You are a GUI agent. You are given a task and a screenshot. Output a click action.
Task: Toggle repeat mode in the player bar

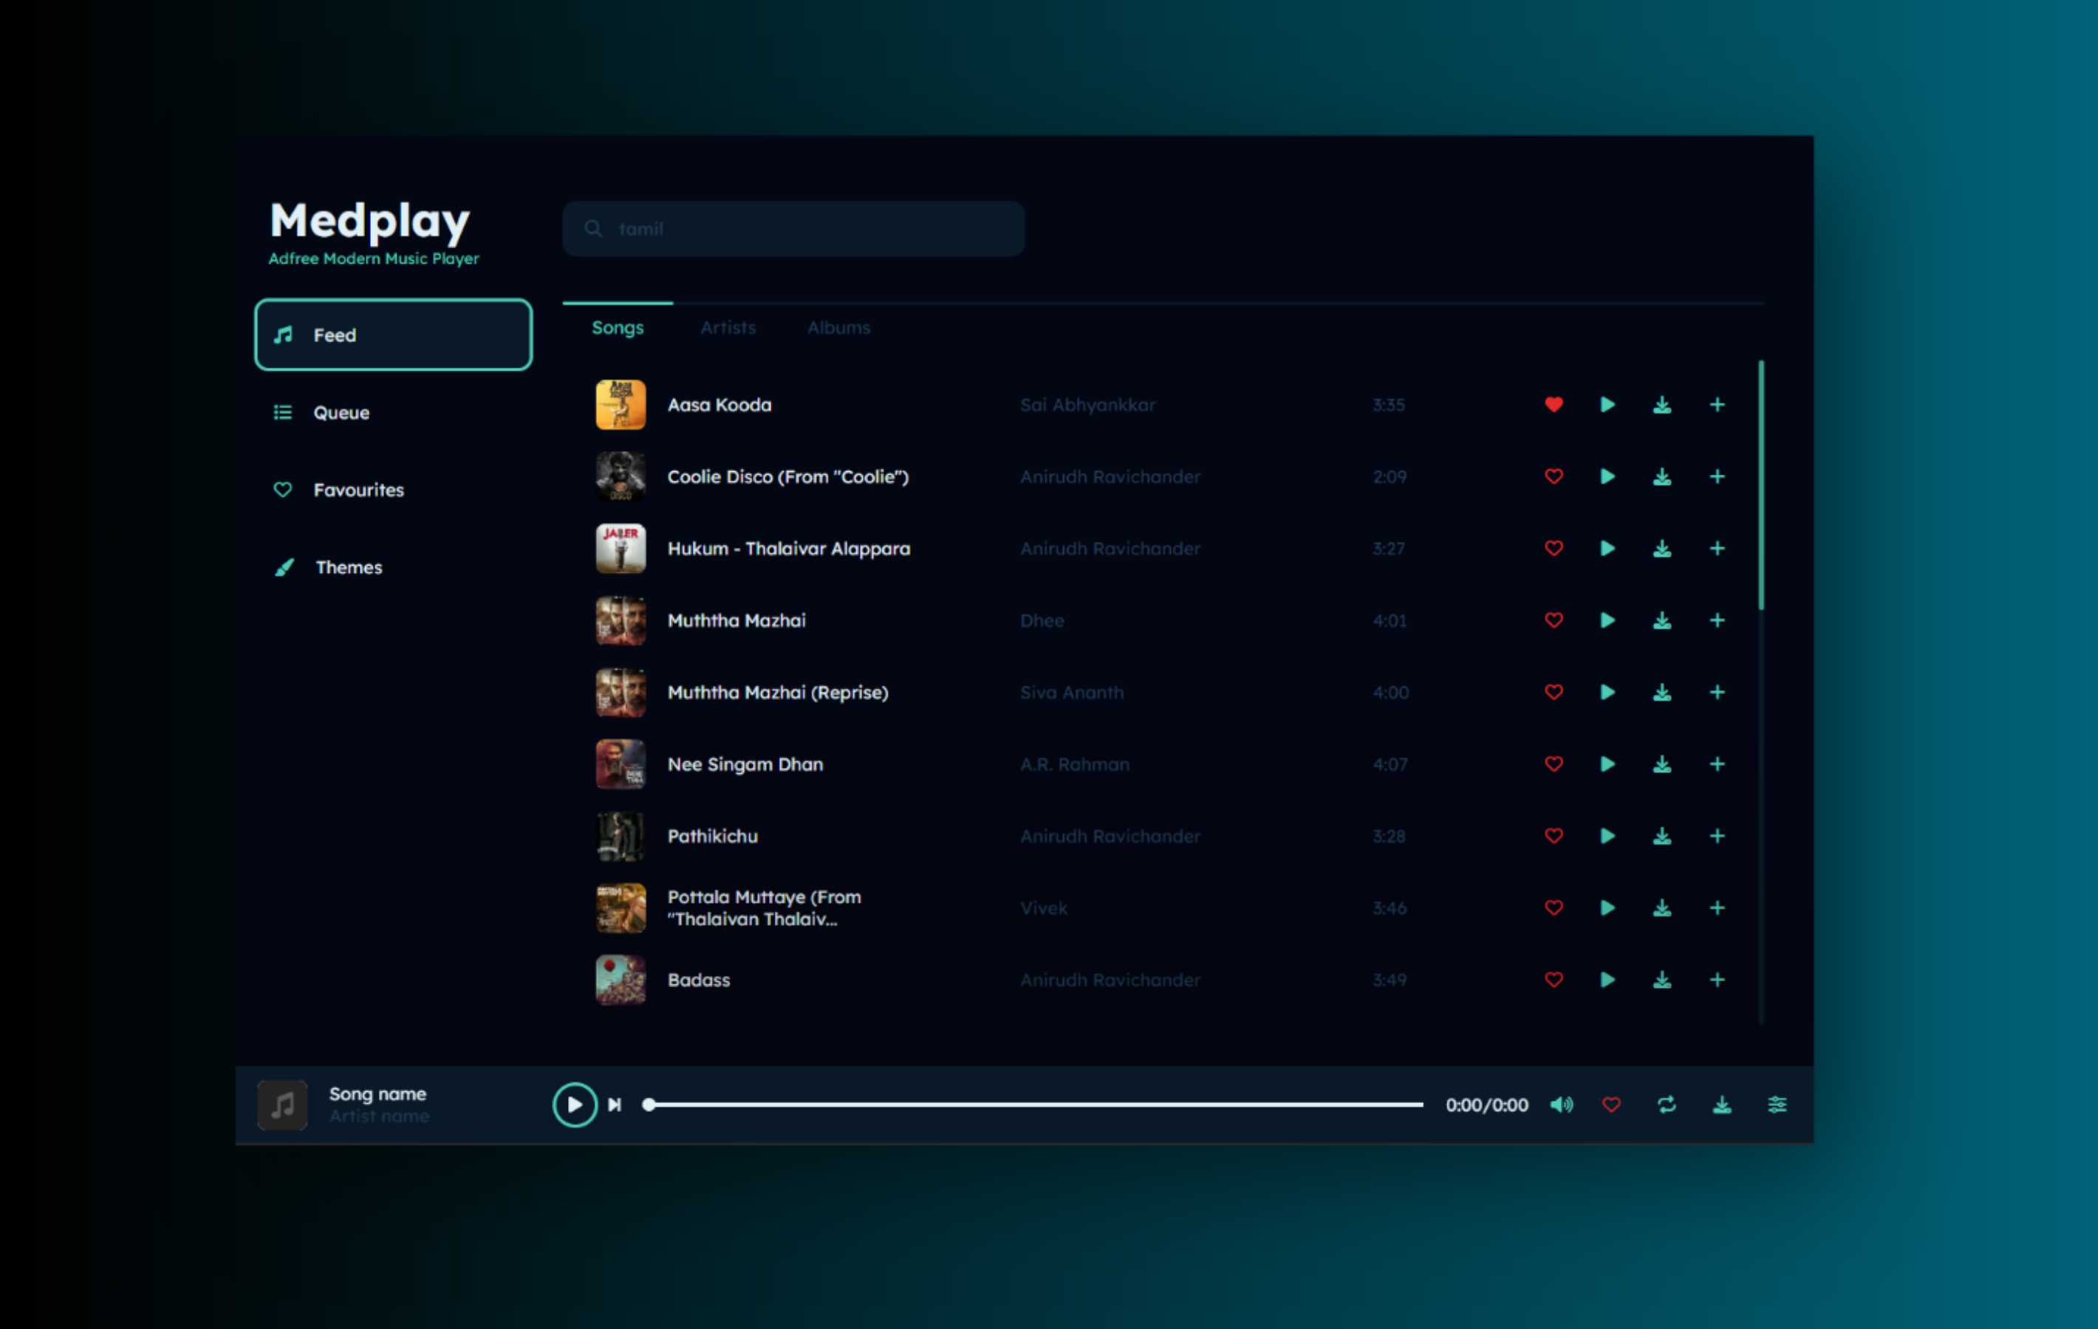(1666, 1105)
